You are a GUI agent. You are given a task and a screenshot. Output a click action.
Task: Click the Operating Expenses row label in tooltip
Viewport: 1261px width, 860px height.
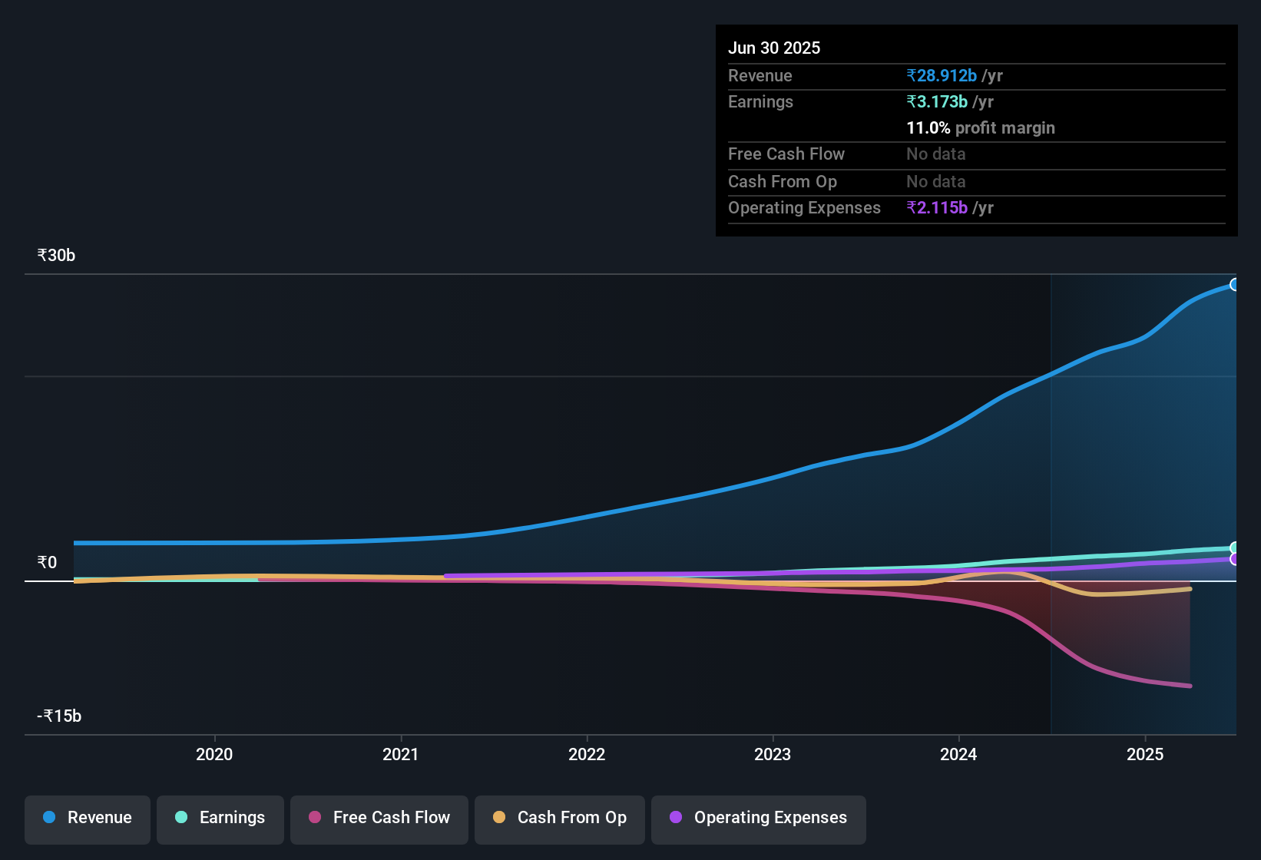click(804, 207)
